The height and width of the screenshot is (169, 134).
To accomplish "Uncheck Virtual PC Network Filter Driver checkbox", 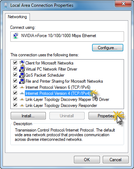I will [x=15, y=69].
